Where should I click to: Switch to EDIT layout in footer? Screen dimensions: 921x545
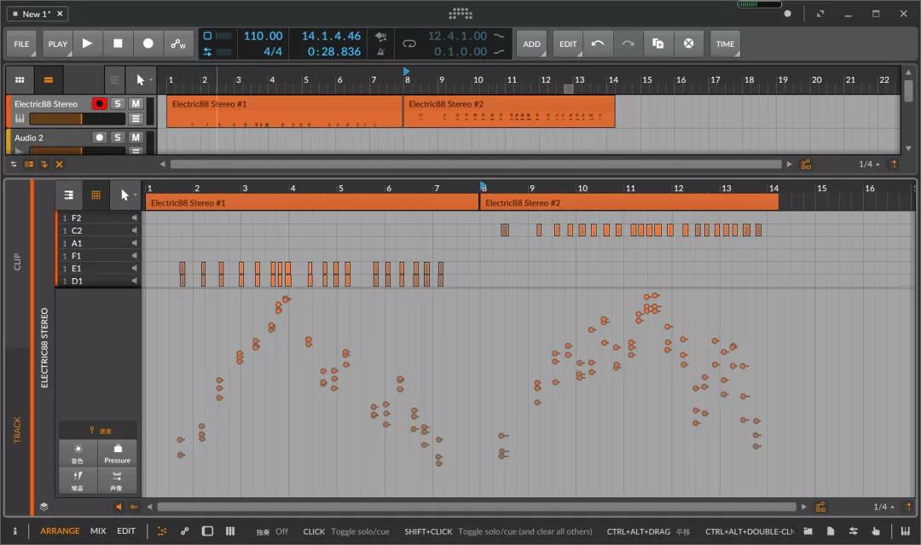click(x=126, y=531)
